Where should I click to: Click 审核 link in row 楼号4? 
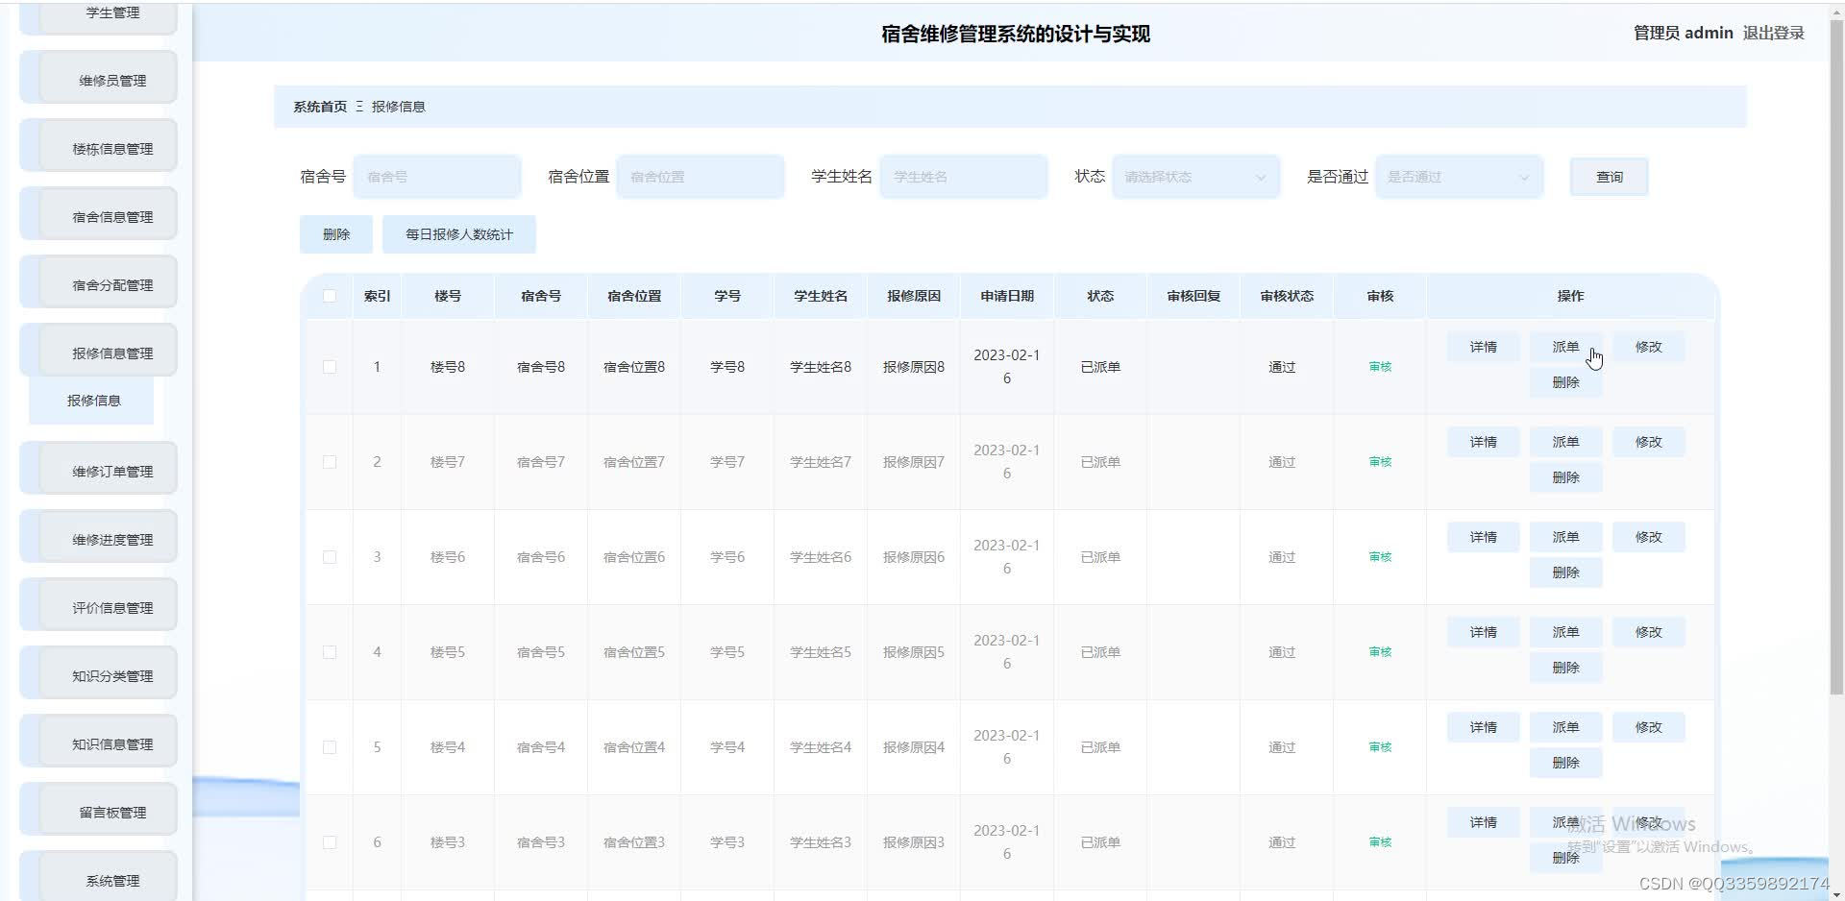[x=1380, y=747]
